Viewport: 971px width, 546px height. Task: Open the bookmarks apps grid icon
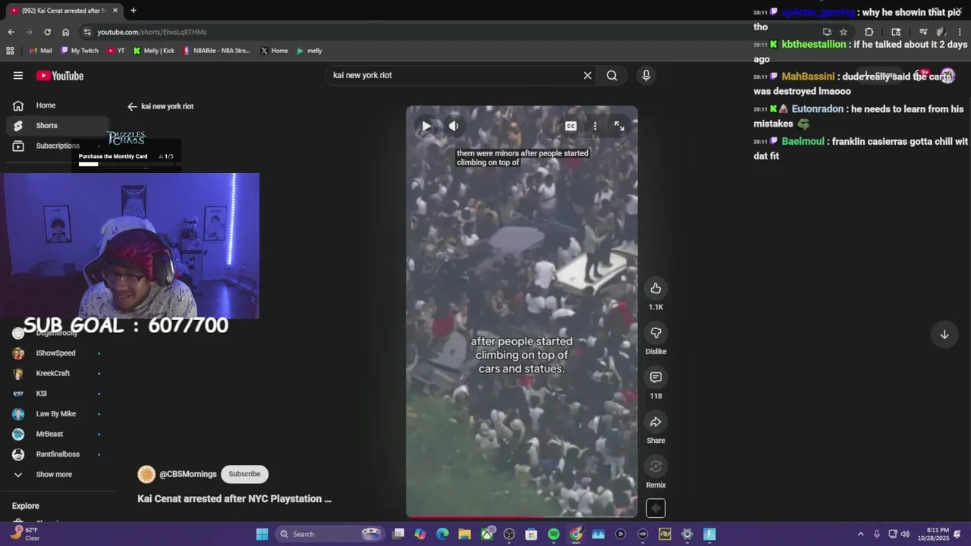(10, 51)
